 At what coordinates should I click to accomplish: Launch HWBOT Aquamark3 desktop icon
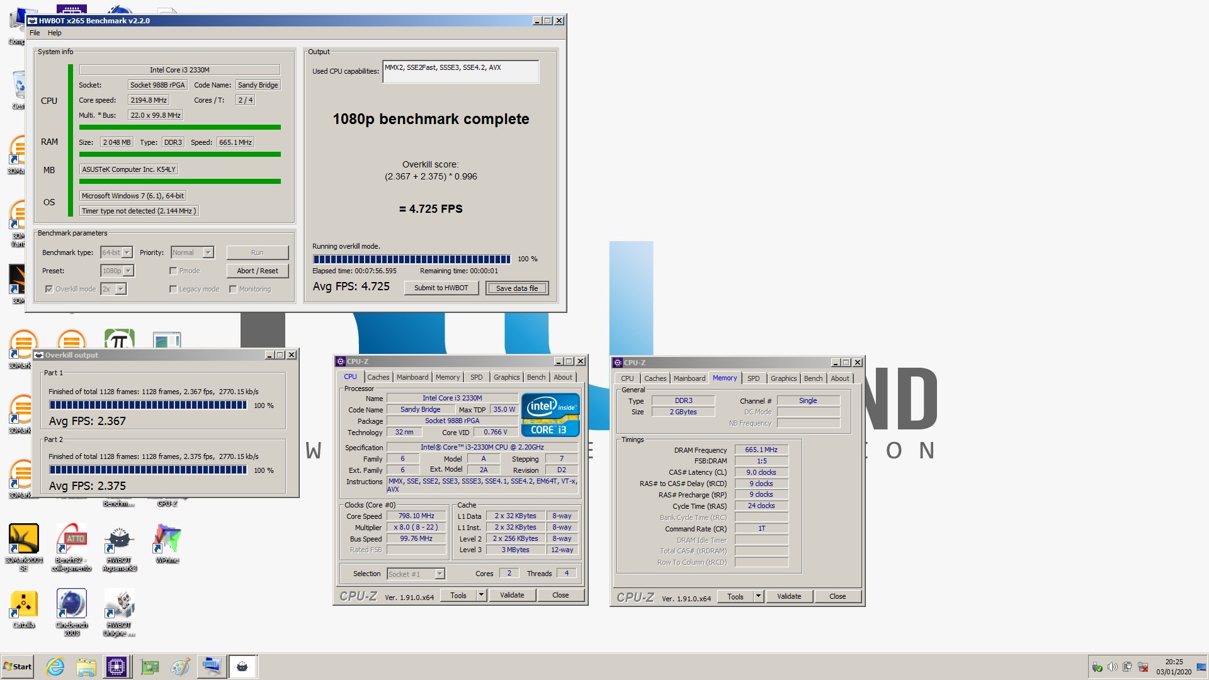click(119, 547)
